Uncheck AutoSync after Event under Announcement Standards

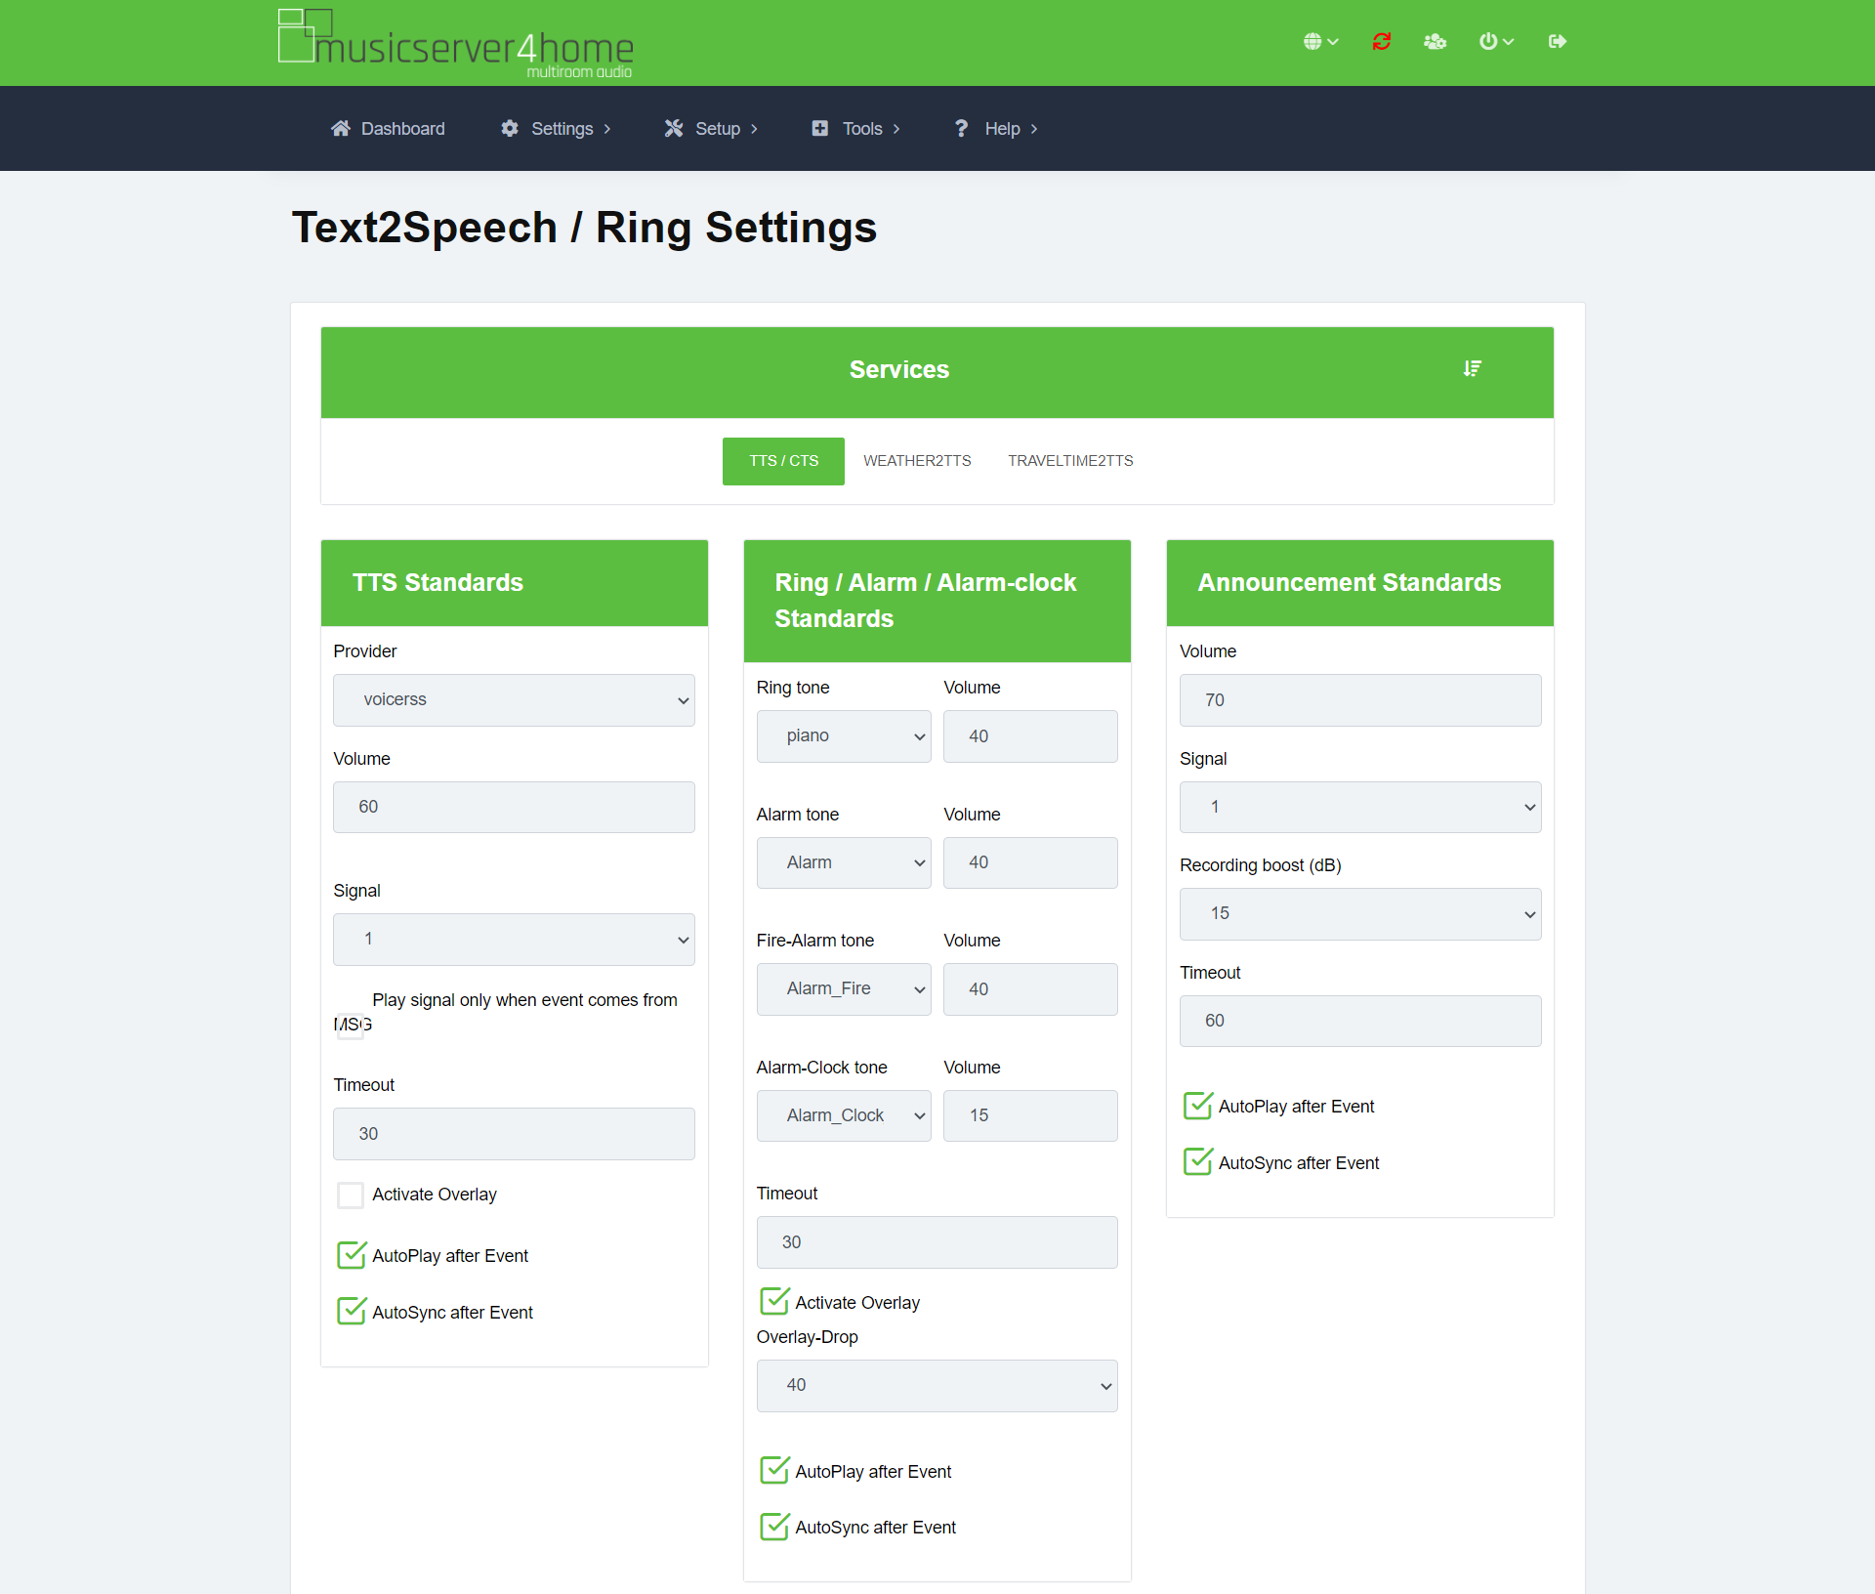(x=1197, y=1162)
